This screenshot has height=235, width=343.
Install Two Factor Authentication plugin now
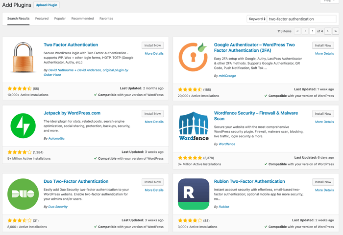152,45
